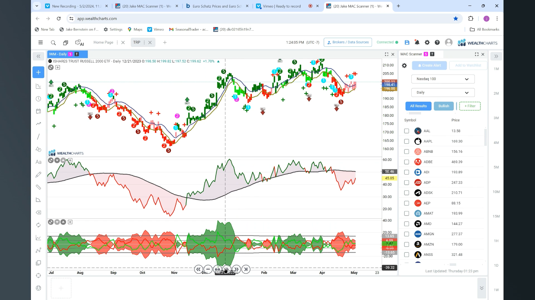Select the chart type icon in sidebar
Image resolution: width=535 pixels, height=300 pixels.
tap(38, 86)
